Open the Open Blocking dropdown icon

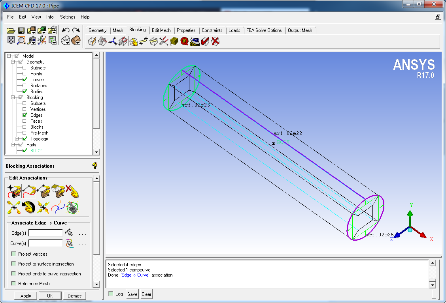(x=53, y=31)
